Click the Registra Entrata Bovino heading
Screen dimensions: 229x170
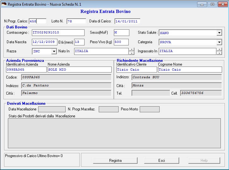(105, 11)
